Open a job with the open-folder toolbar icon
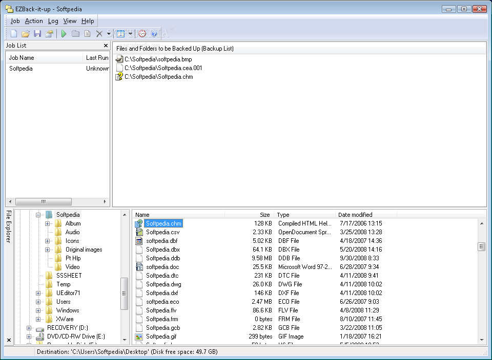Screen dimensions: 492x360 pyautogui.click(x=26, y=34)
